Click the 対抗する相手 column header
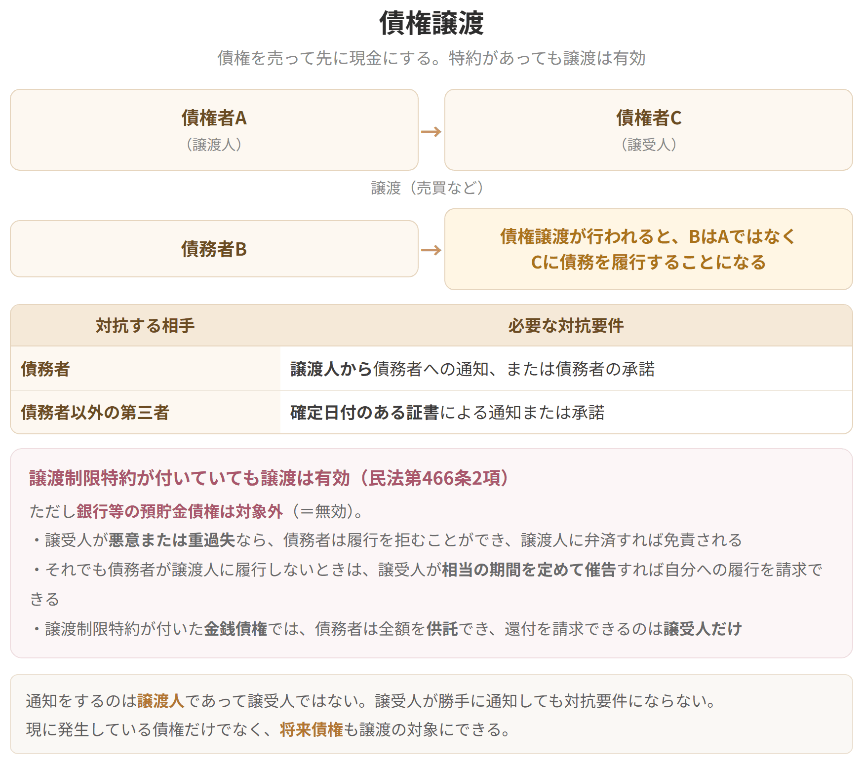 (145, 326)
